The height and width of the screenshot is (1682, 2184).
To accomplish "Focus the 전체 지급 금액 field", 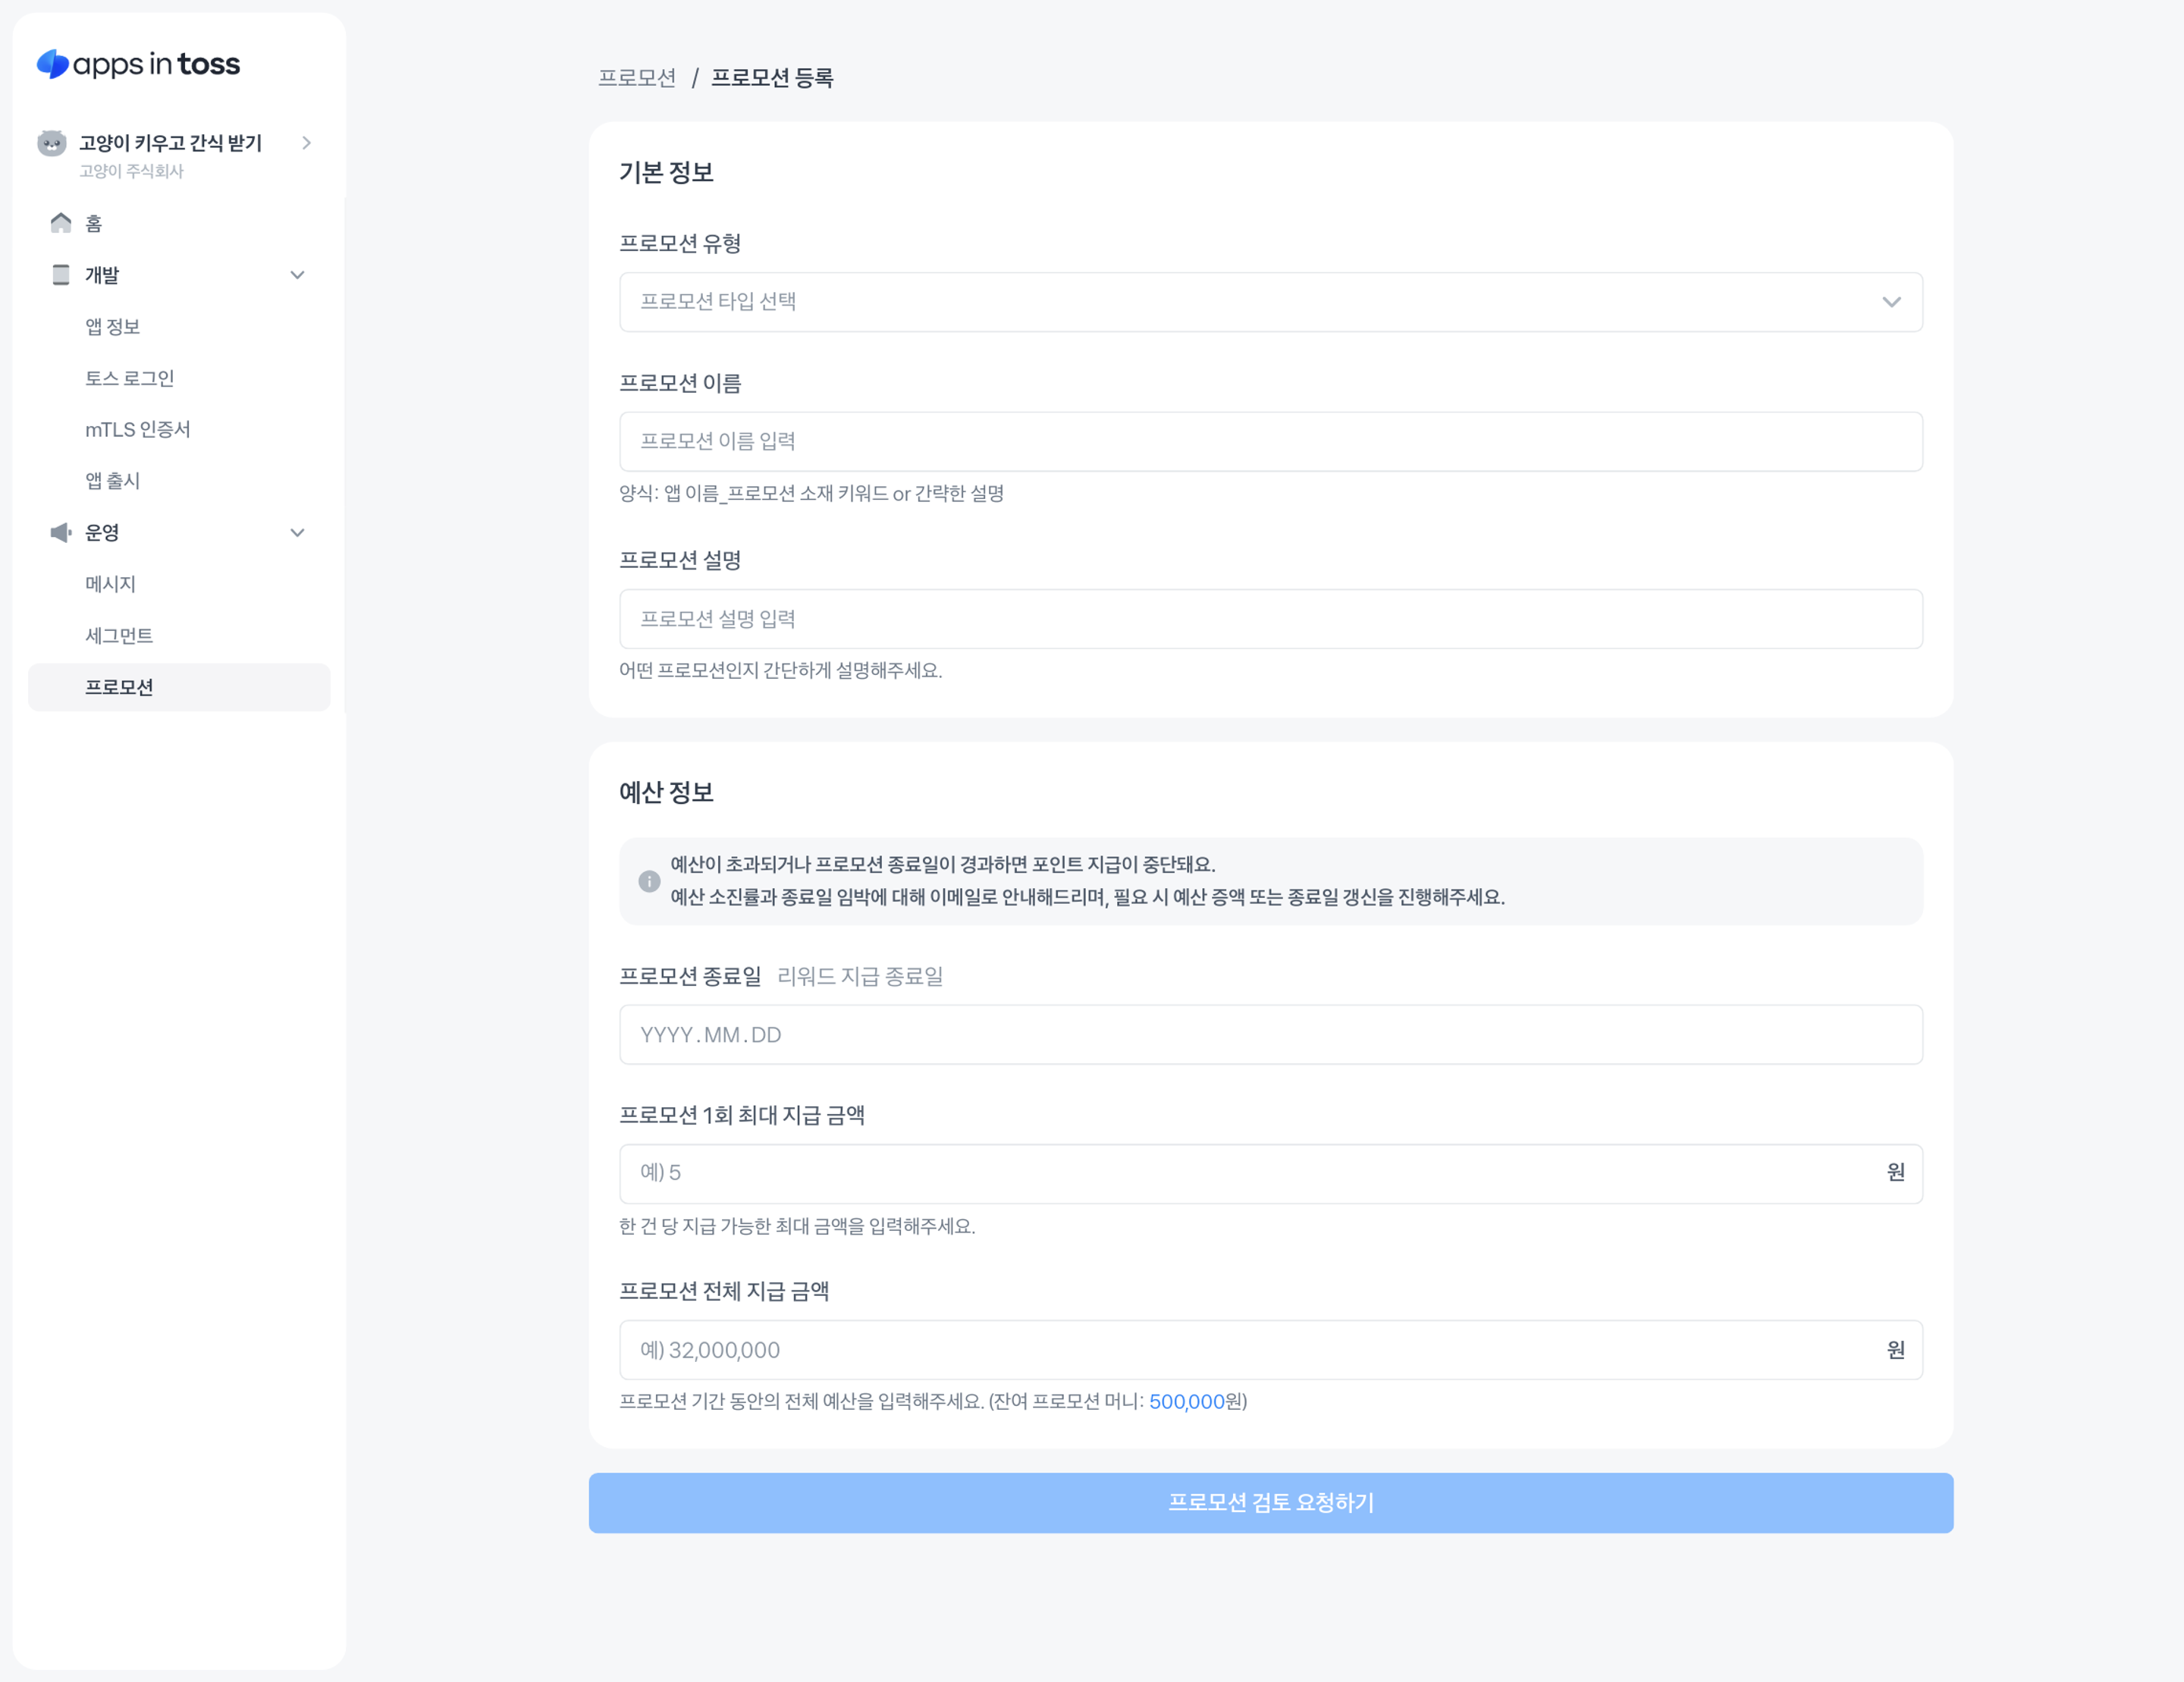I will pos(1270,1350).
